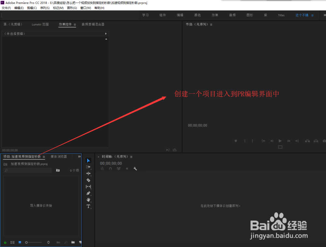Select the Type tool
Viewport: 326px width, 247px height.
88,206
